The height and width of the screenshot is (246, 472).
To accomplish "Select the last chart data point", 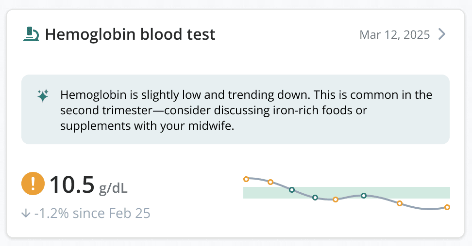I will (x=447, y=207).
